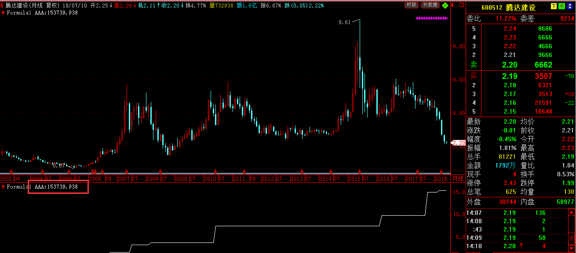
Task: Click the info marker above 2008 07
Action: click(160, 171)
